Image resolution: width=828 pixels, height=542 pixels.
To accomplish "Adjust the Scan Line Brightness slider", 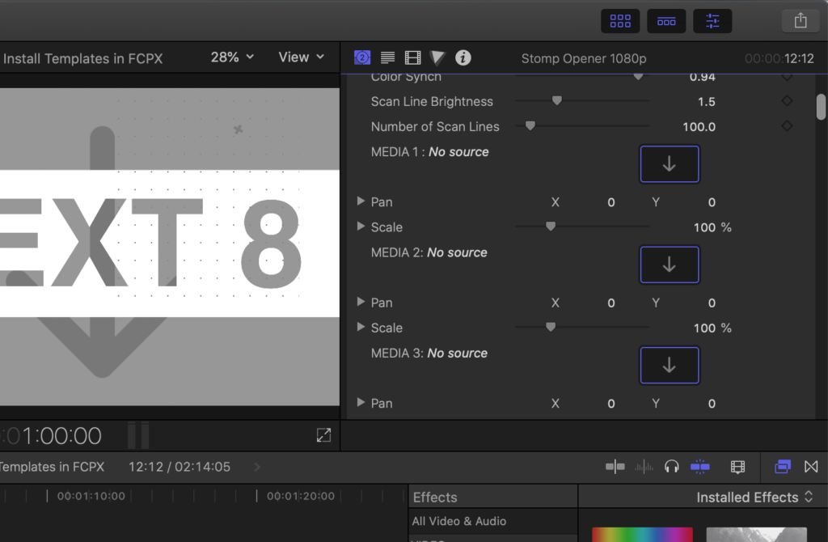I will point(556,102).
